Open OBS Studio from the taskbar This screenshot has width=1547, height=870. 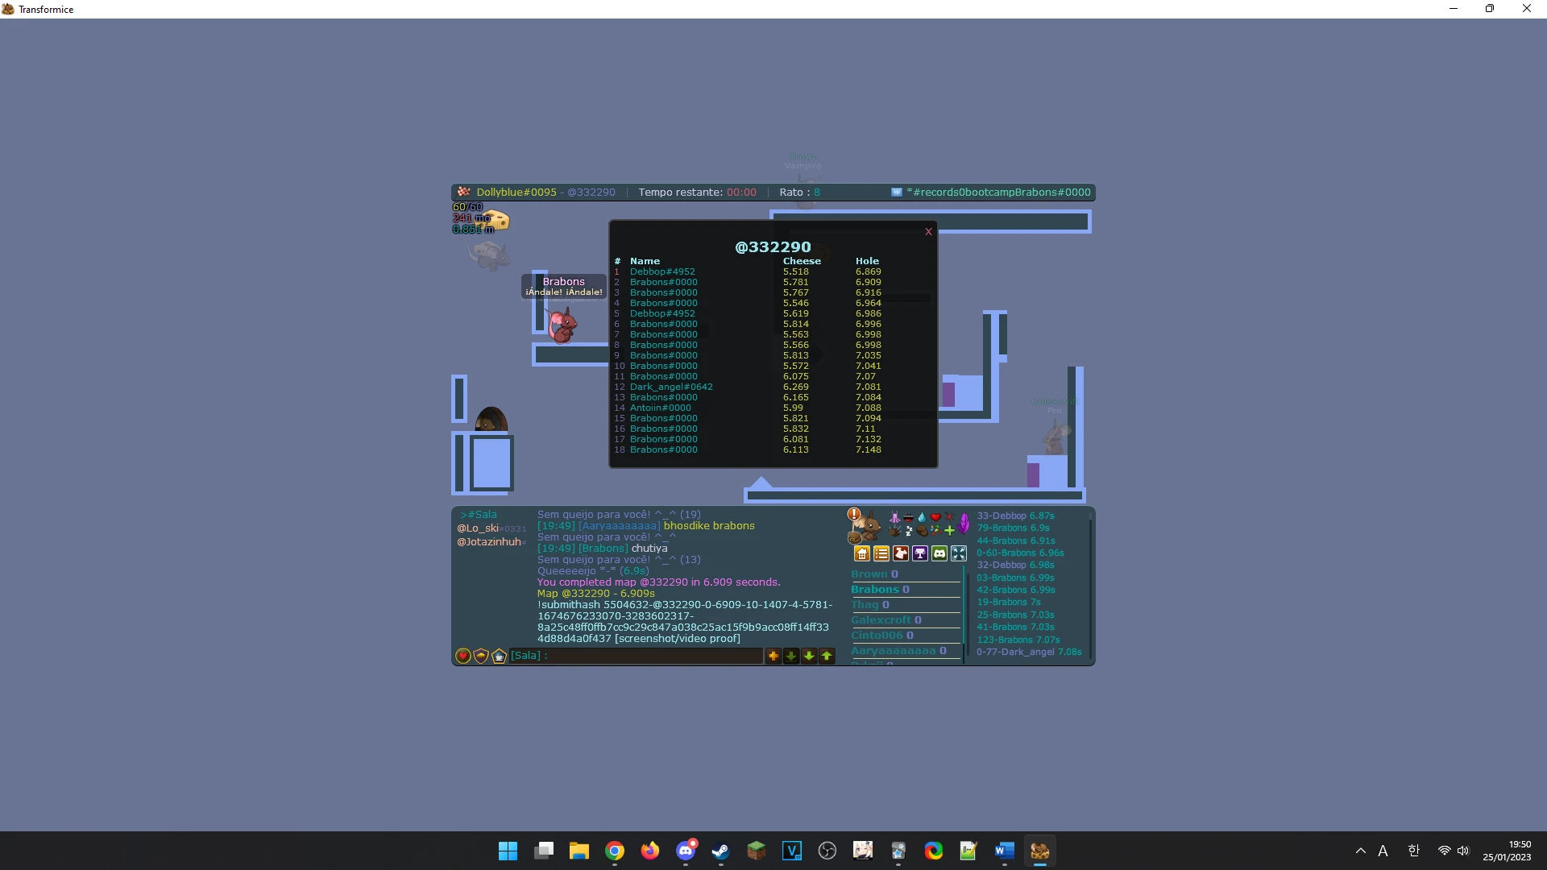(x=827, y=851)
